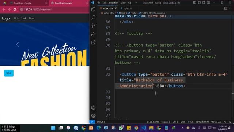This screenshot has width=234, height=132.
Task: Change indentation via Spaces: 2
Action: click(x=166, y=122)
